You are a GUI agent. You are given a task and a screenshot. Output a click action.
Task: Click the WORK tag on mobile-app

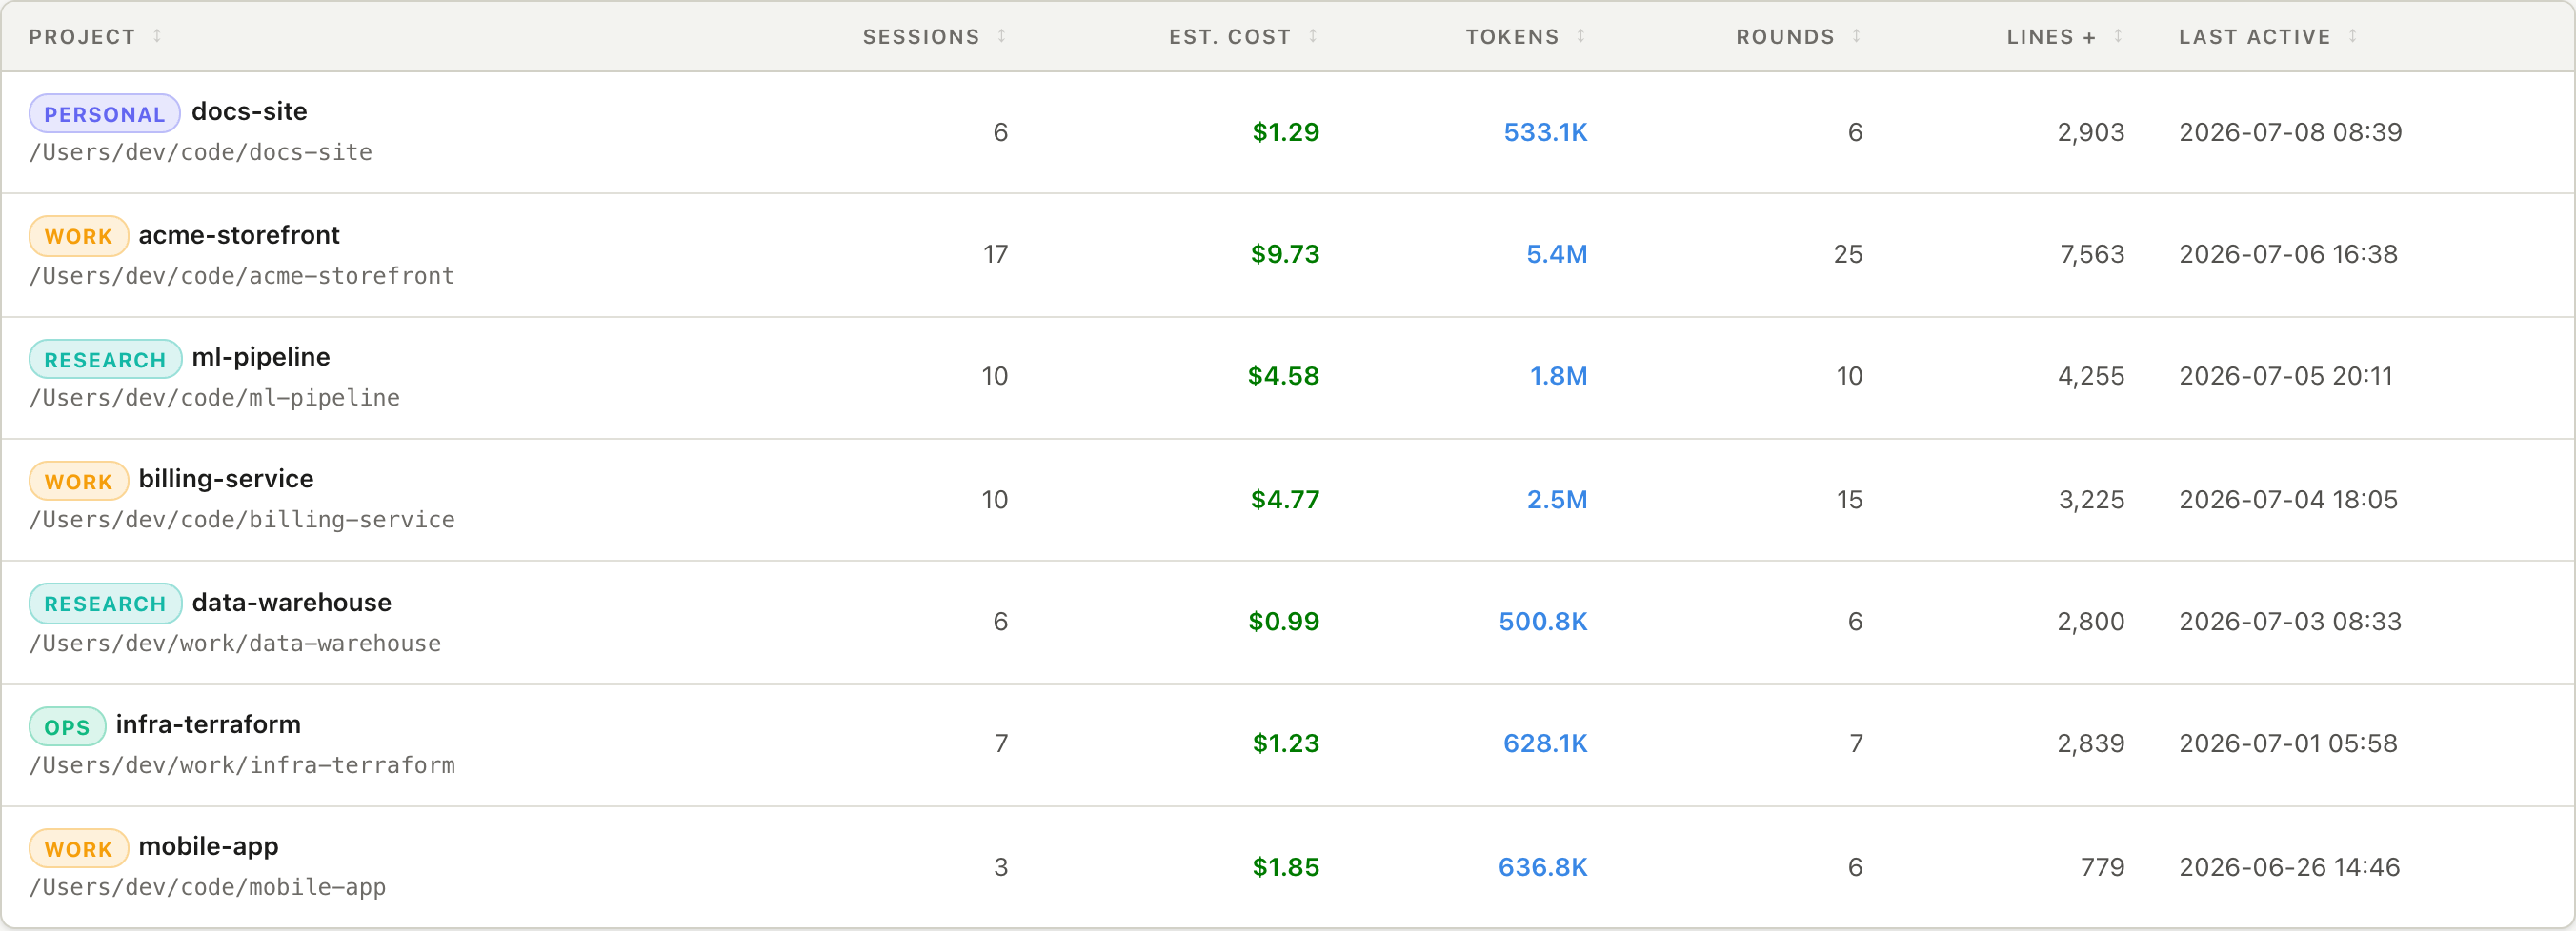click(x=78, y=849)
